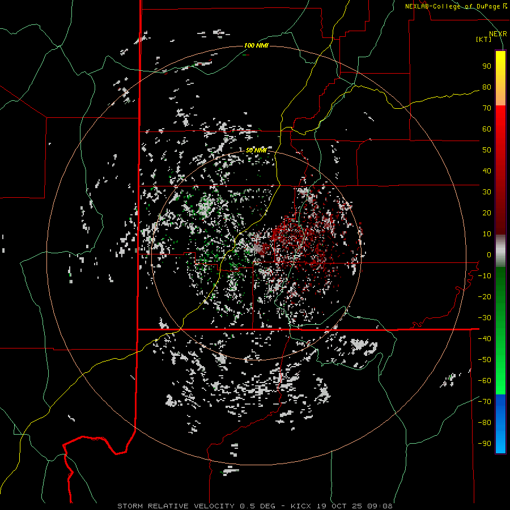Click the "NEXLAB-College of DuPage" credit text

452,6
